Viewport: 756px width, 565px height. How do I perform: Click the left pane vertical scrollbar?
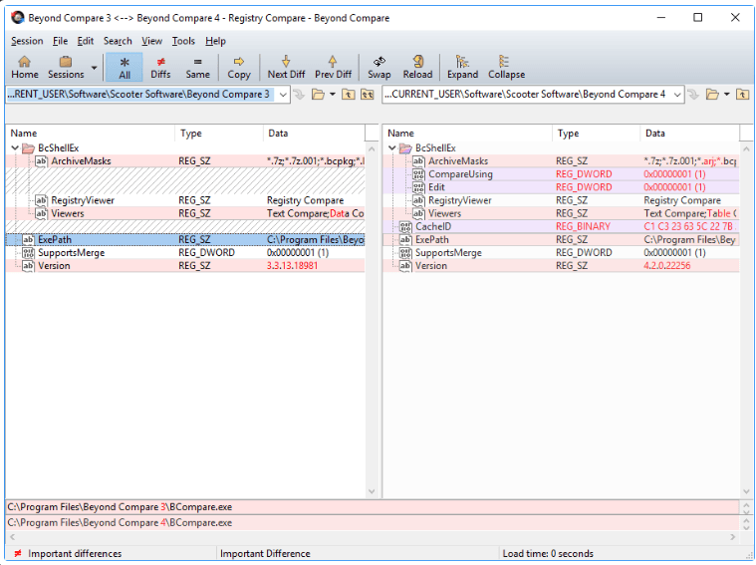click(x=372, y=320)
